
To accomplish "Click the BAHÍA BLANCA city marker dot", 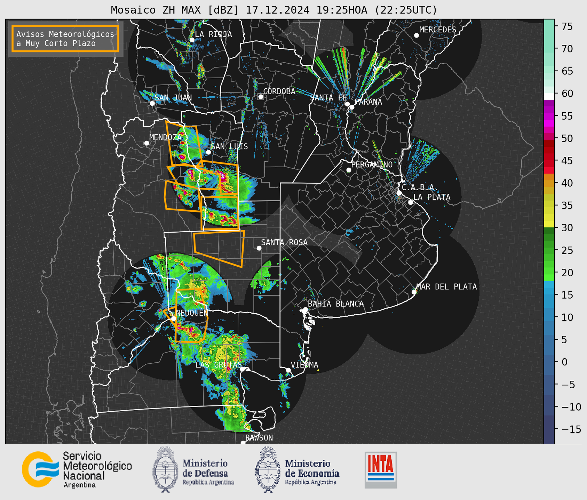I will click(305, 309).
